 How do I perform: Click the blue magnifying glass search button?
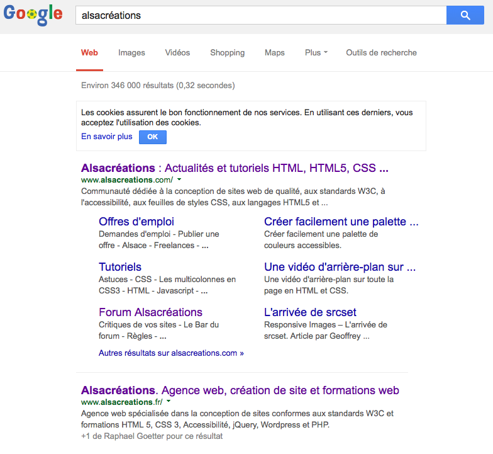click(465, 15)
